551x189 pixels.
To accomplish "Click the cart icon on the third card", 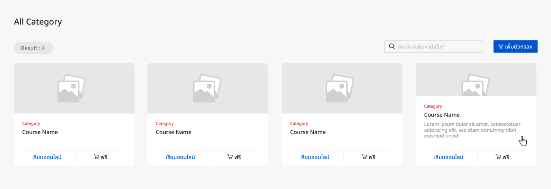I will tap(364, 157).
